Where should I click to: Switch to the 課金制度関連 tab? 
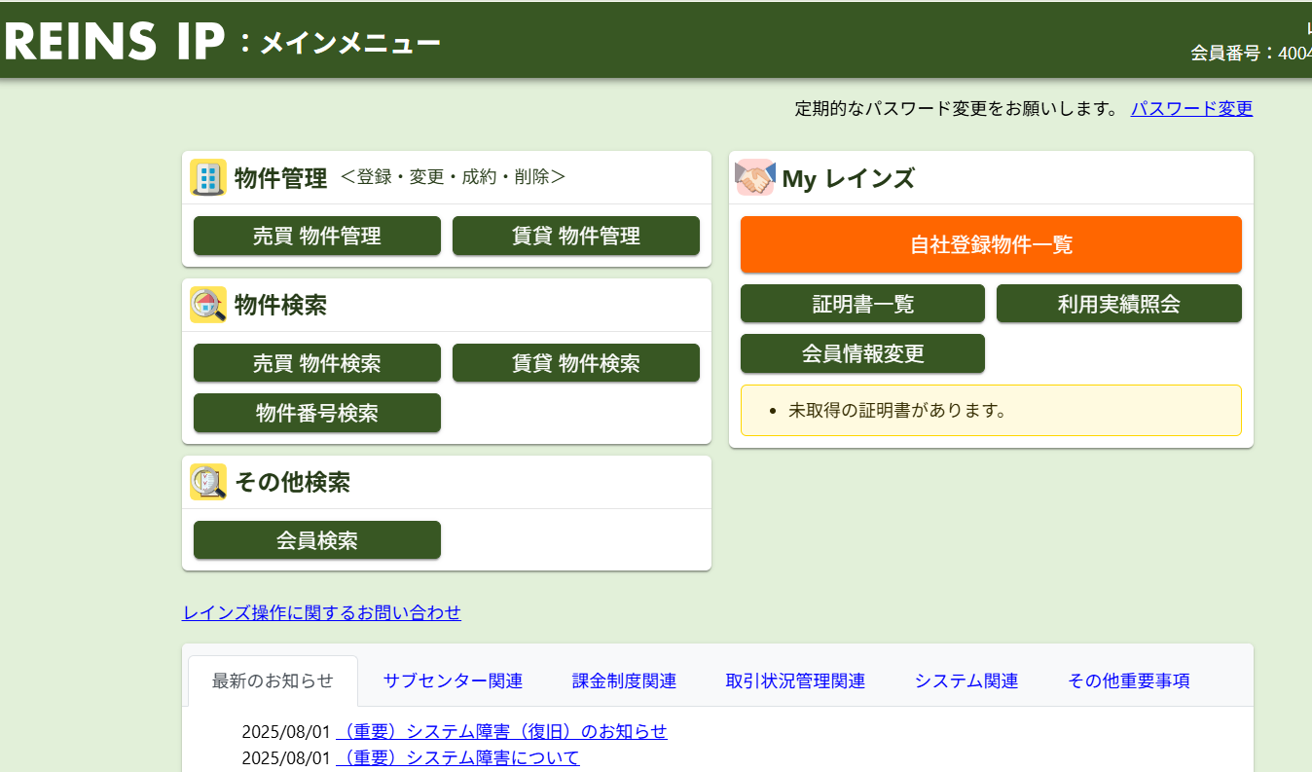click(x=624, y=680)
